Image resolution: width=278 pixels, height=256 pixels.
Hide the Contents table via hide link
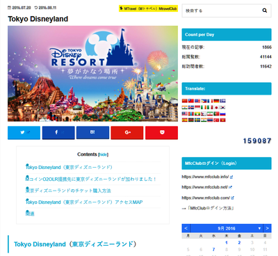pyautogui.click(x=104, y=154)
